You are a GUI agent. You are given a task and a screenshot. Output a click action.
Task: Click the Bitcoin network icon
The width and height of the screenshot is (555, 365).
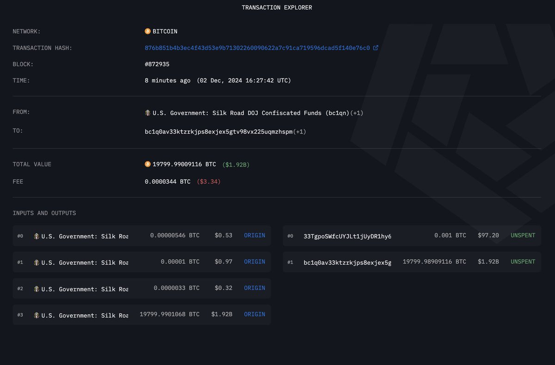tap(148, 31)
